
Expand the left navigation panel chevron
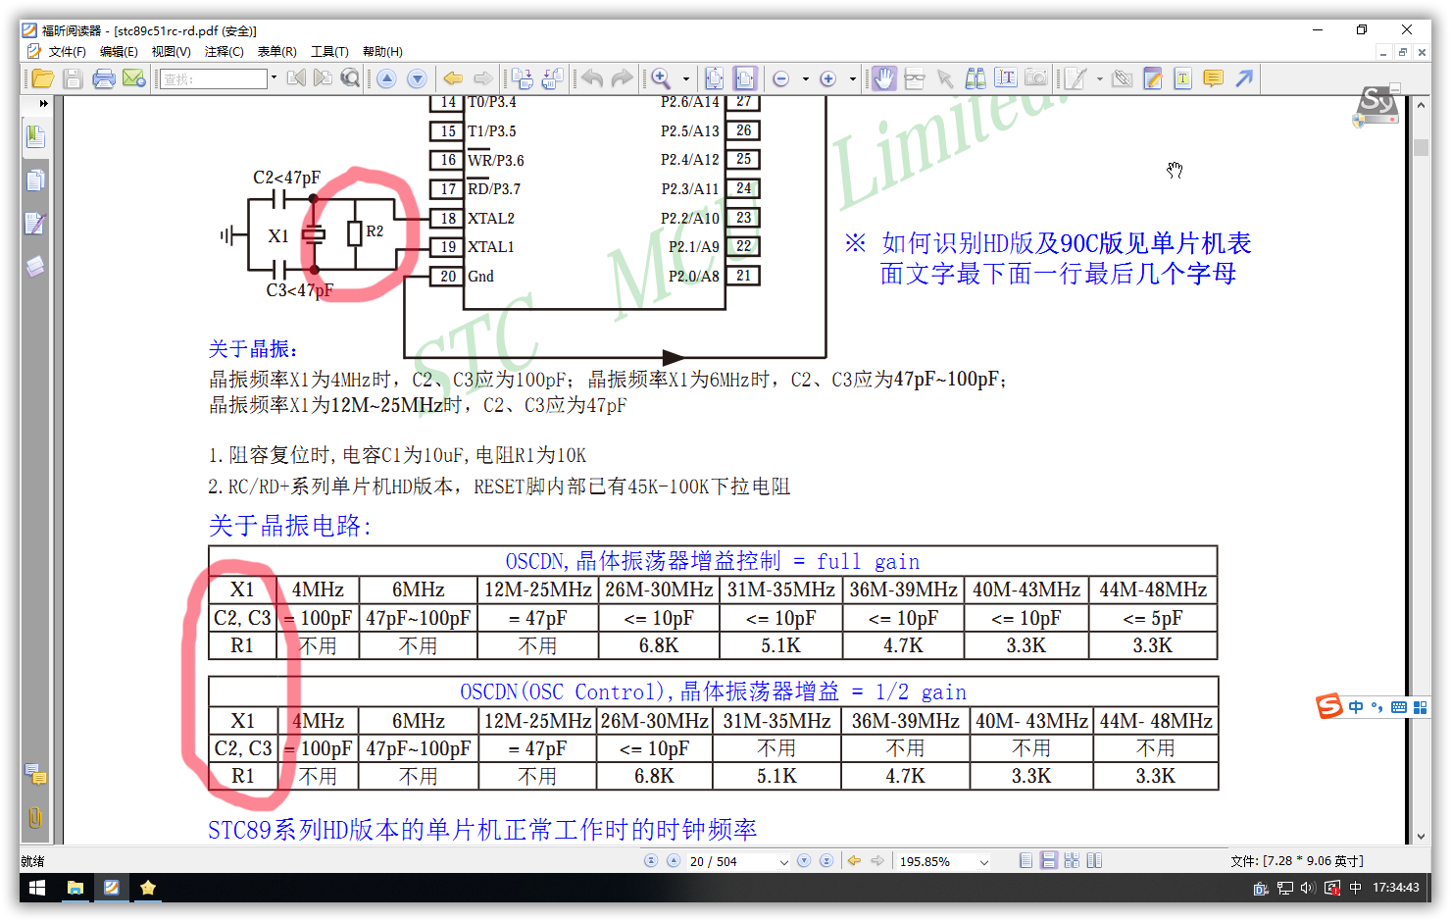click(x=43, y=103)
